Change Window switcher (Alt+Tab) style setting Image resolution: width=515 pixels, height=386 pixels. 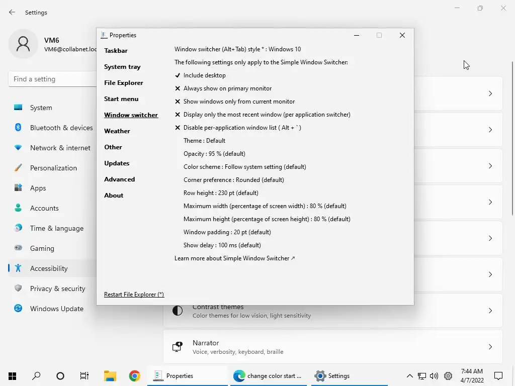237,49
